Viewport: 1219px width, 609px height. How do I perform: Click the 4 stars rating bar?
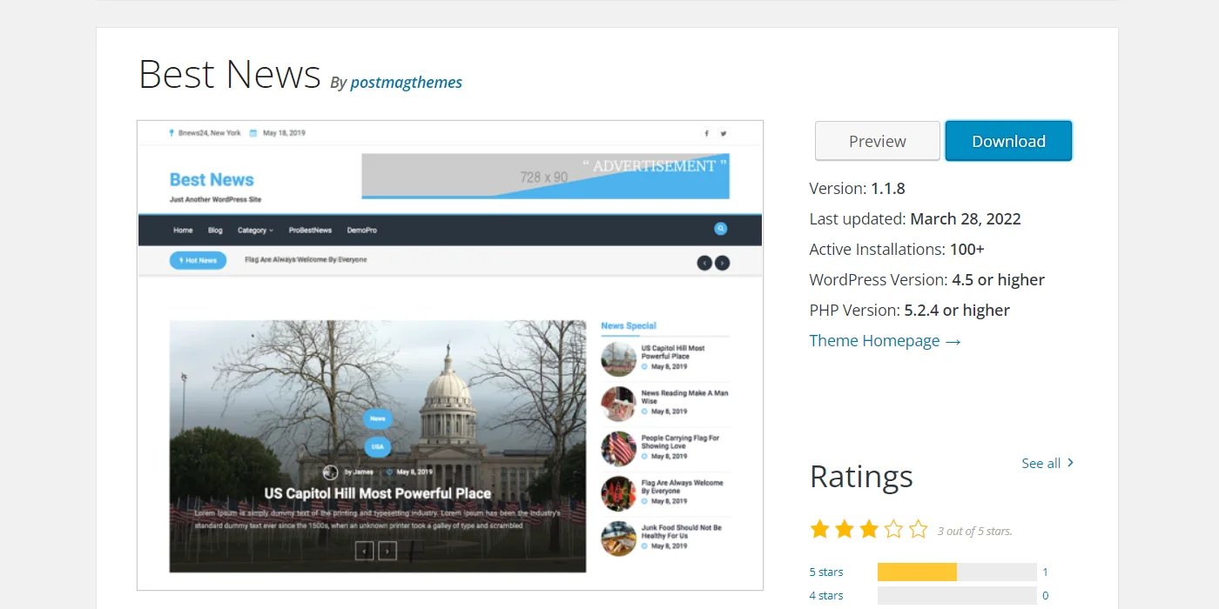point(957,595)
